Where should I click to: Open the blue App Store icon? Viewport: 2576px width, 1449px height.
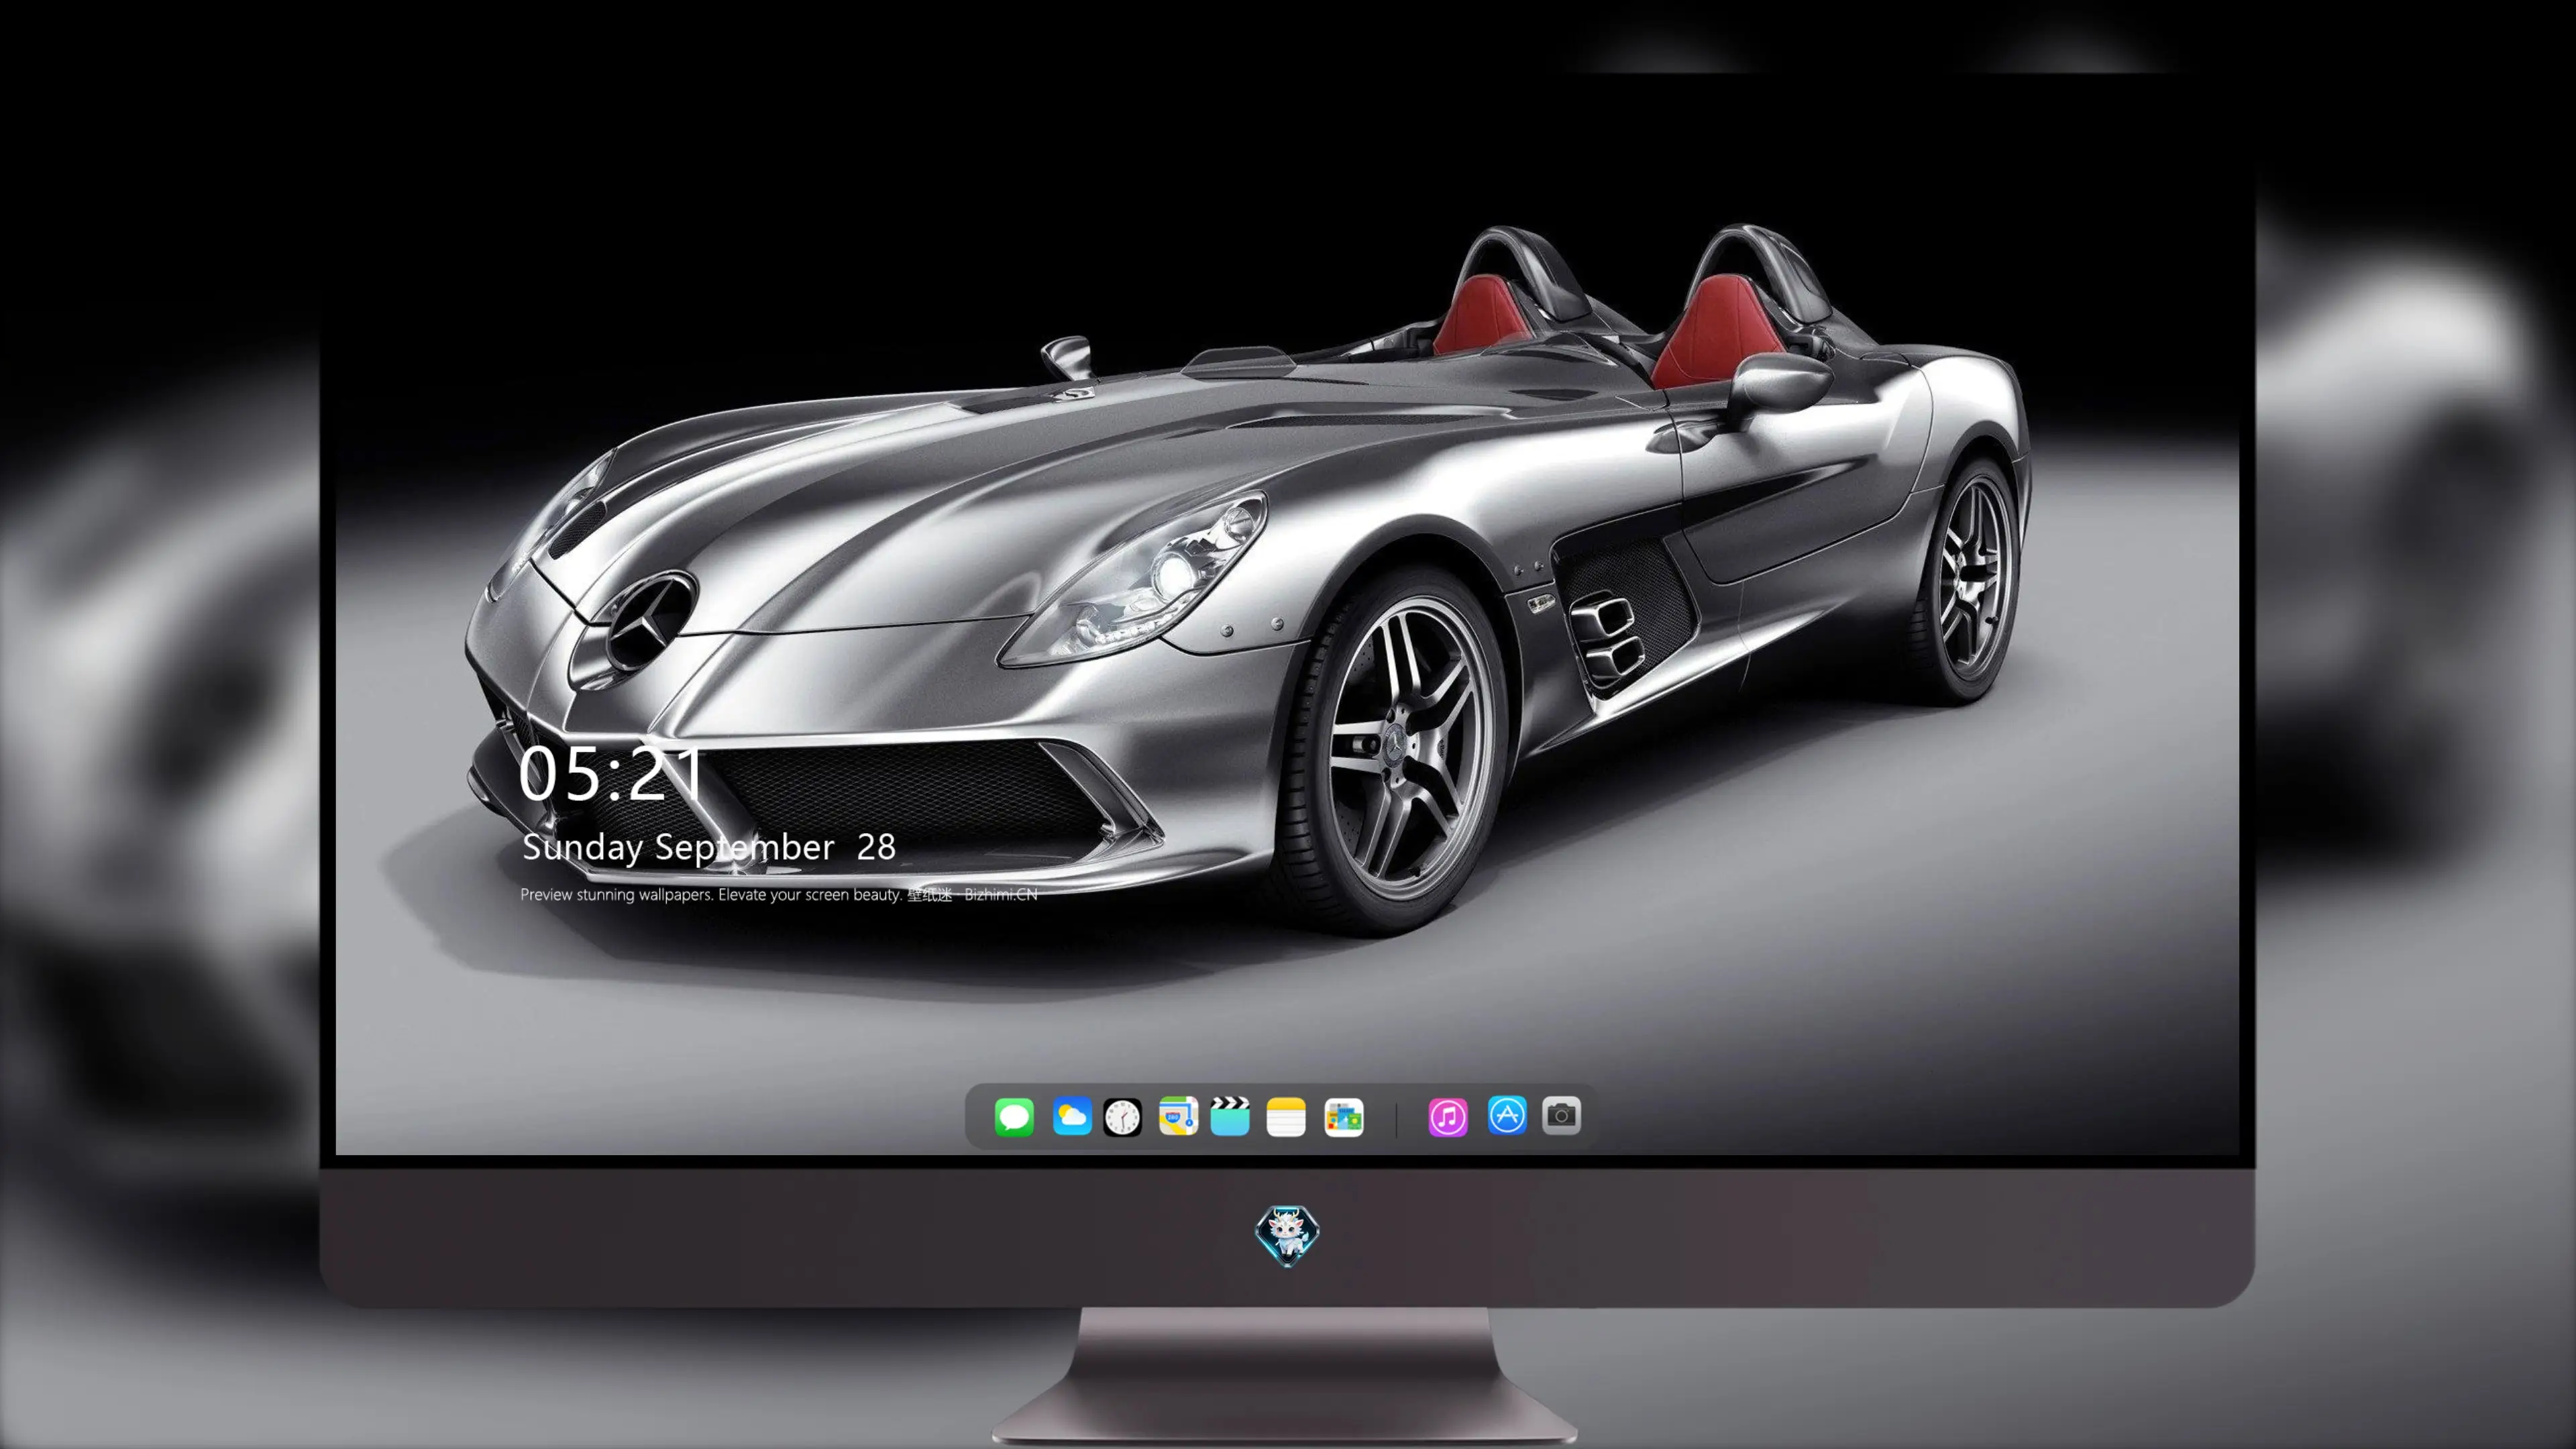1507,1115
